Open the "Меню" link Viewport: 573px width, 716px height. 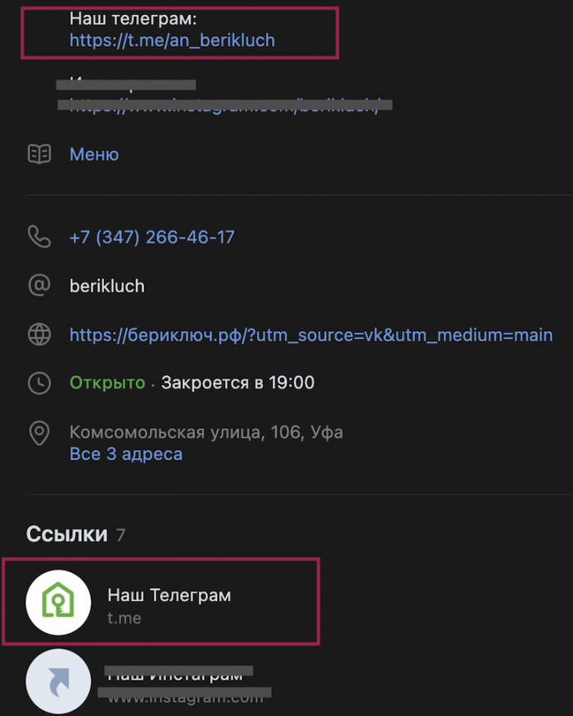94,154
